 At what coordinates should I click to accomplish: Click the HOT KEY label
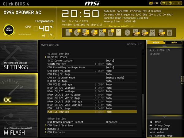click(132, 44)
